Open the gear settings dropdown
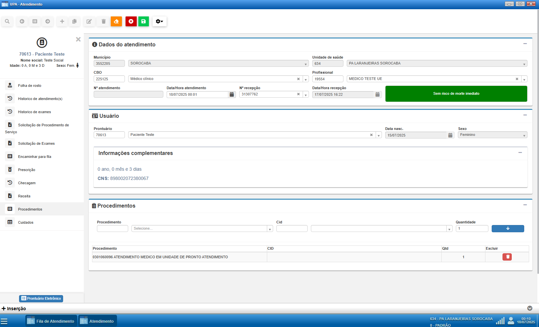 (159, 21)
